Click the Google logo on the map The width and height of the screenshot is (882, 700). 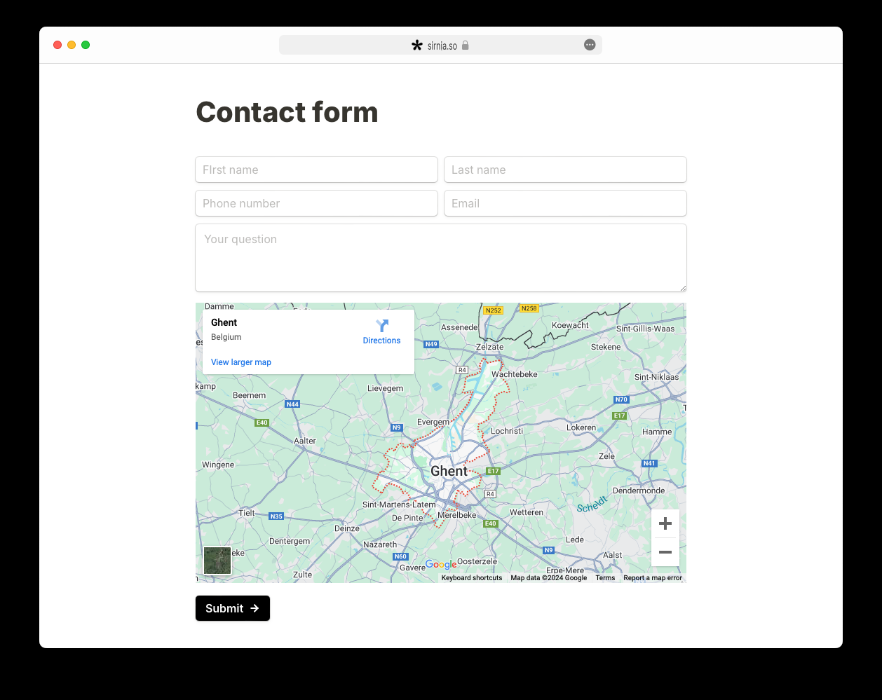click(441, 564)
